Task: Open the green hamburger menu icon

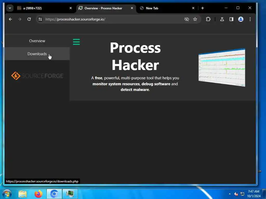Action: (76, 42)
